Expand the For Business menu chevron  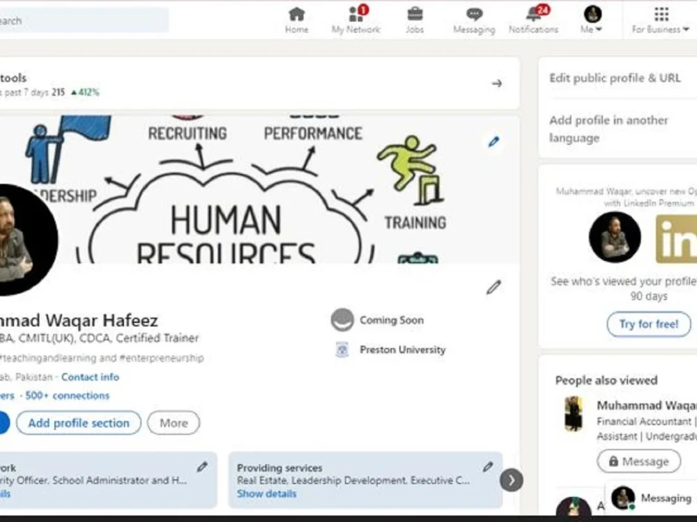(x=686, y=29)
